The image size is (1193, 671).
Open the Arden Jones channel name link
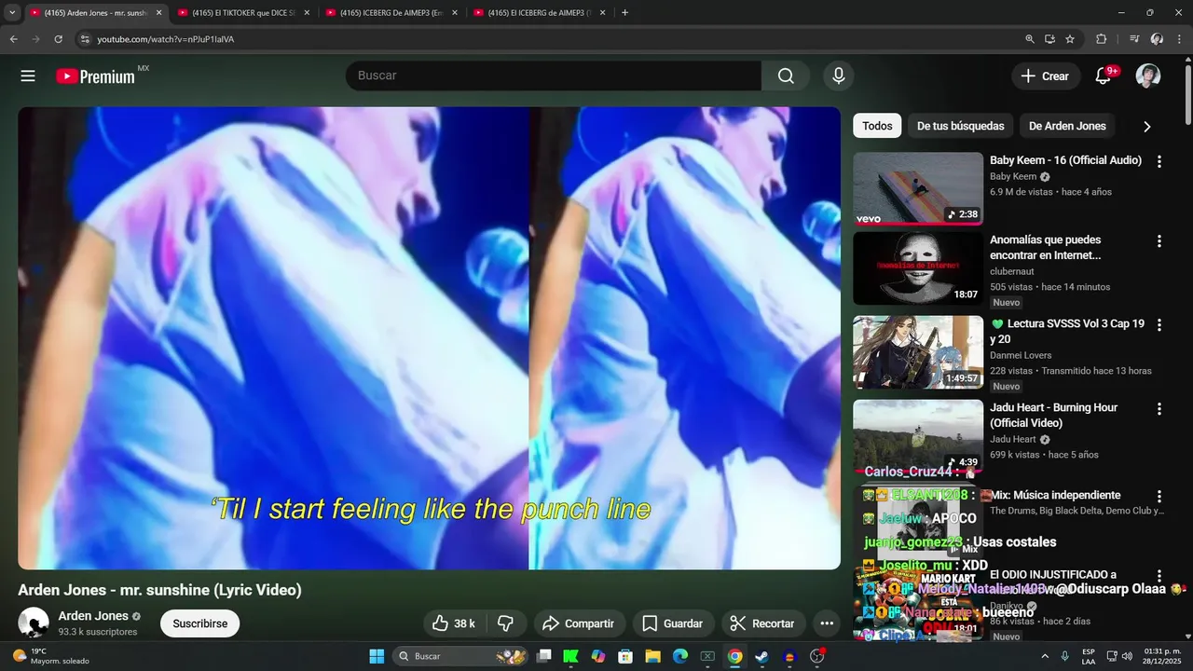point(93,616)
